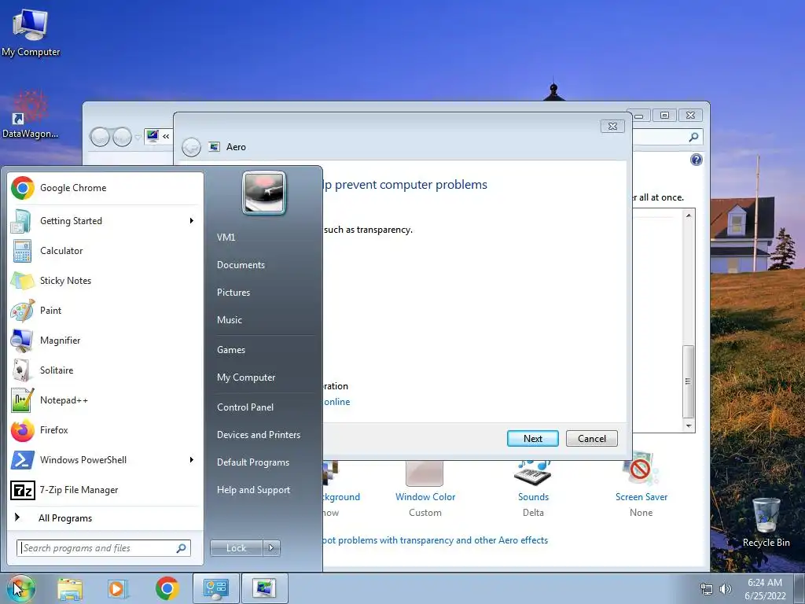Launch Calculator from Start menu
This screenshot has width=805, height=604.
105,251
